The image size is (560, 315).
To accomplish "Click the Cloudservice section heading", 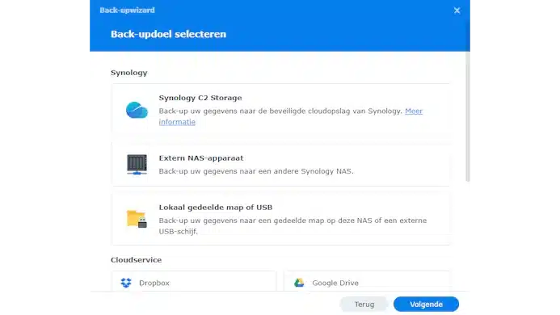I will click(136, 260).
